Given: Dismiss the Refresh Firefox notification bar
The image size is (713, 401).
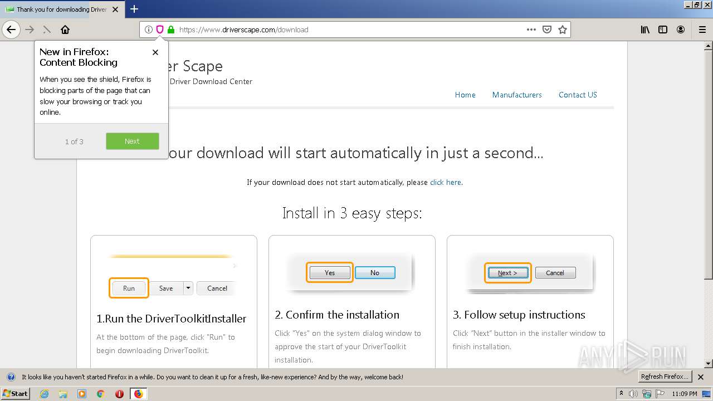Looking at the screenshot, I should (x=701, y=377).
